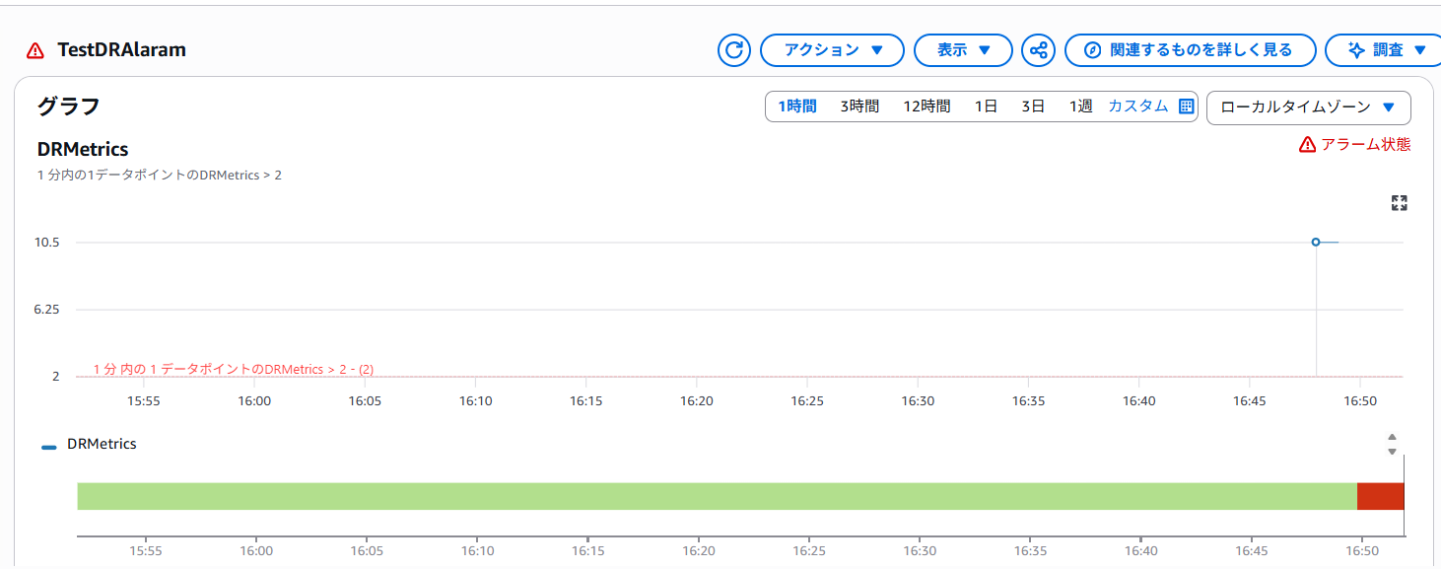This screenshot has width=1441, height=569.
Task: Select the 12時間 time range
Action: coord(926,107)
